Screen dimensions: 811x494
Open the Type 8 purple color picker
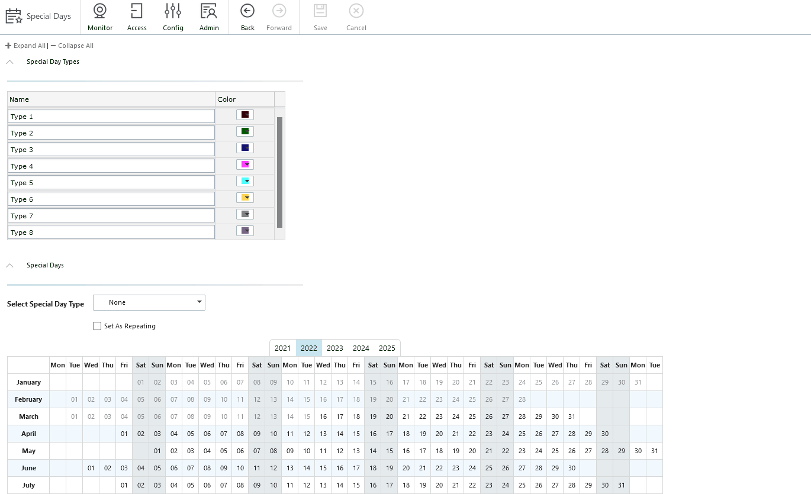pos(245,231)
